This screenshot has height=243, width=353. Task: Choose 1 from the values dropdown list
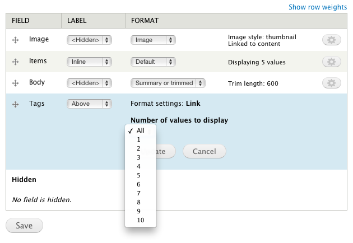[141, 139]
